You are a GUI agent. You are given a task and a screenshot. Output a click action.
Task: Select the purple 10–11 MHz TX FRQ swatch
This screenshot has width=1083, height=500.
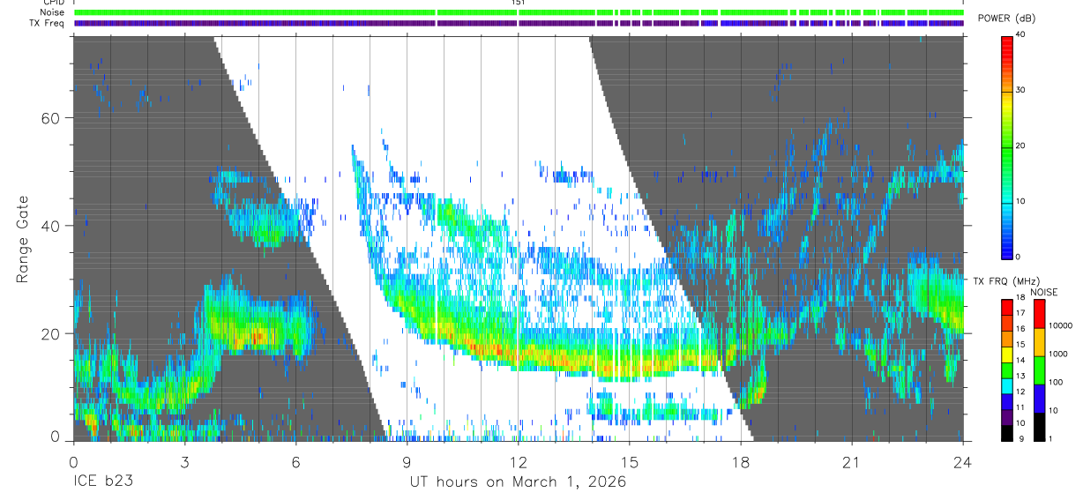1006,416
